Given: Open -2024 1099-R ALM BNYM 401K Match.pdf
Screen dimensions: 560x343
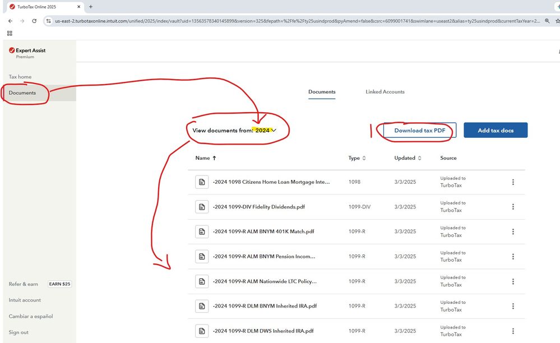Looking at the screenshot, I should tap(263, 231).
